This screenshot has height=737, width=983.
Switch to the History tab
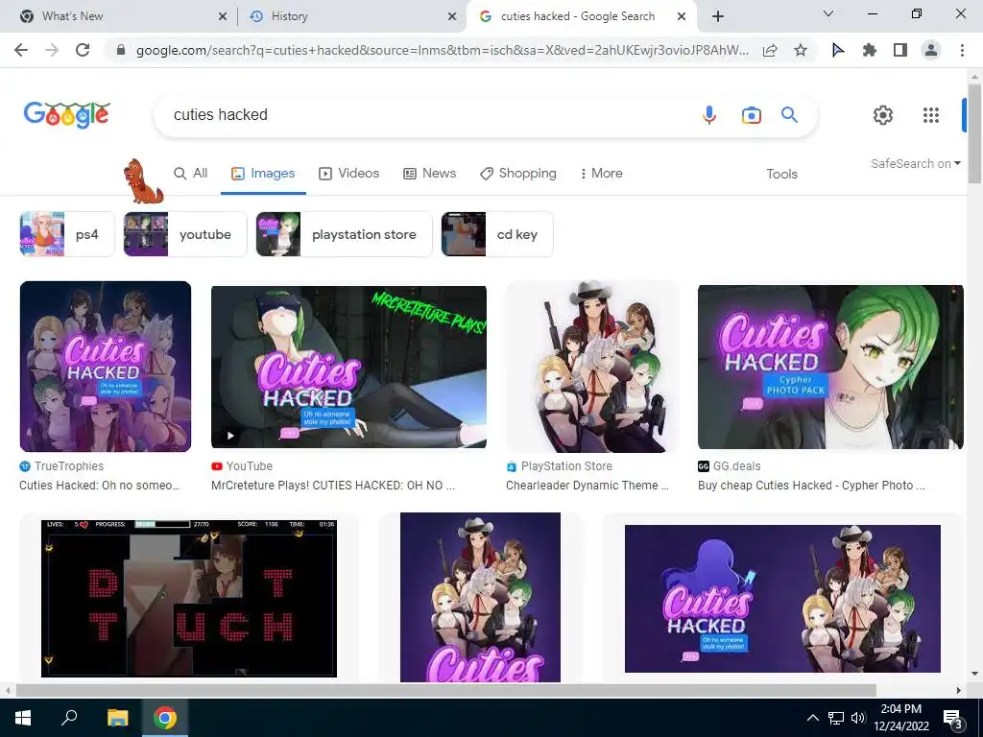[x=352, y=16]
